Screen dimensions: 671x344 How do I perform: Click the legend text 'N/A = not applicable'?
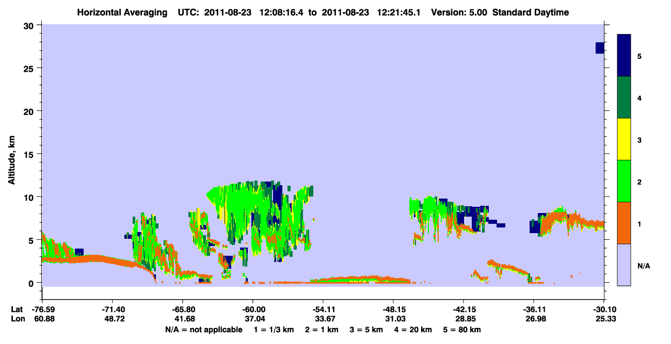click(203, 330)
